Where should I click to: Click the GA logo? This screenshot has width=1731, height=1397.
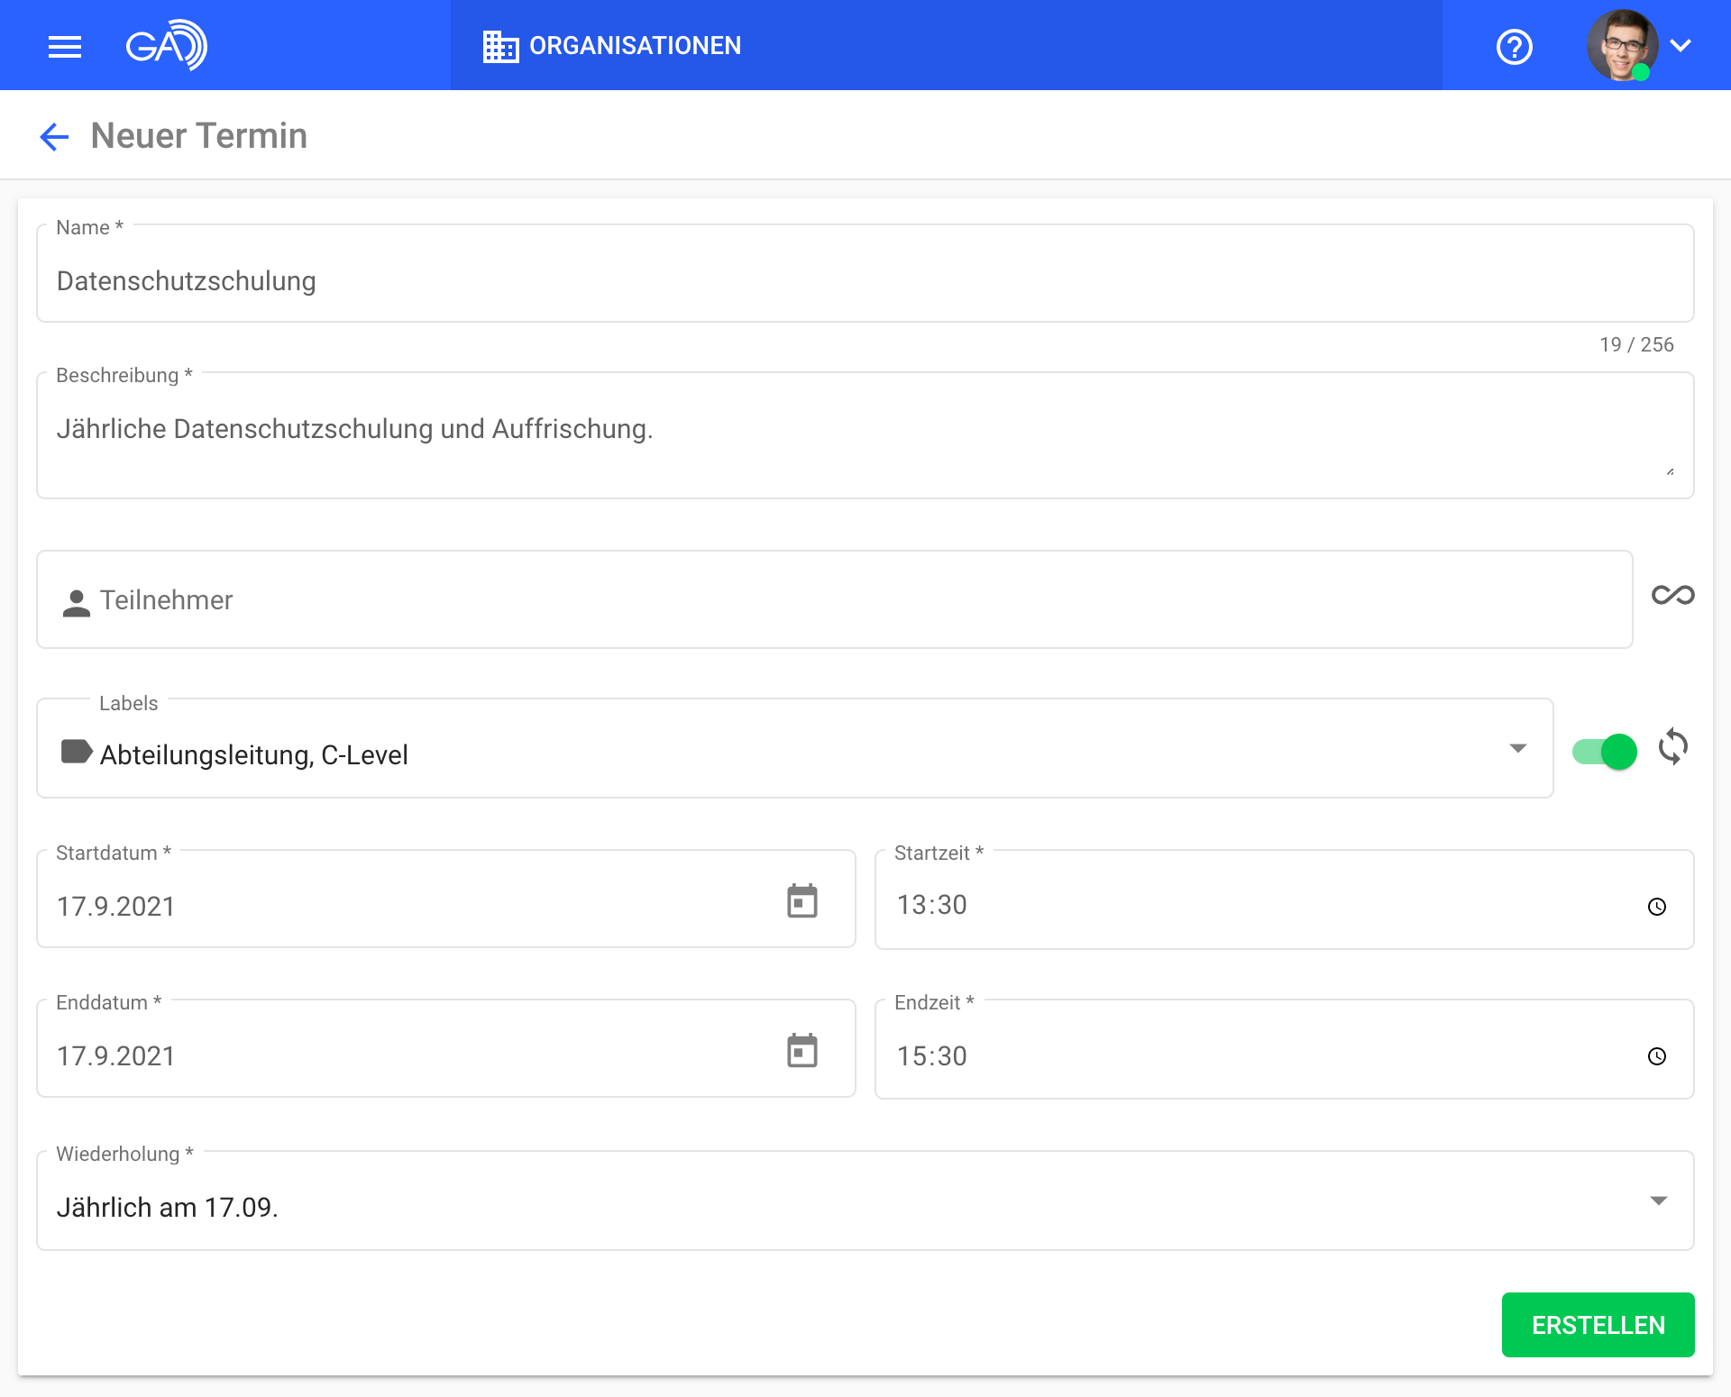coord(166,45)
